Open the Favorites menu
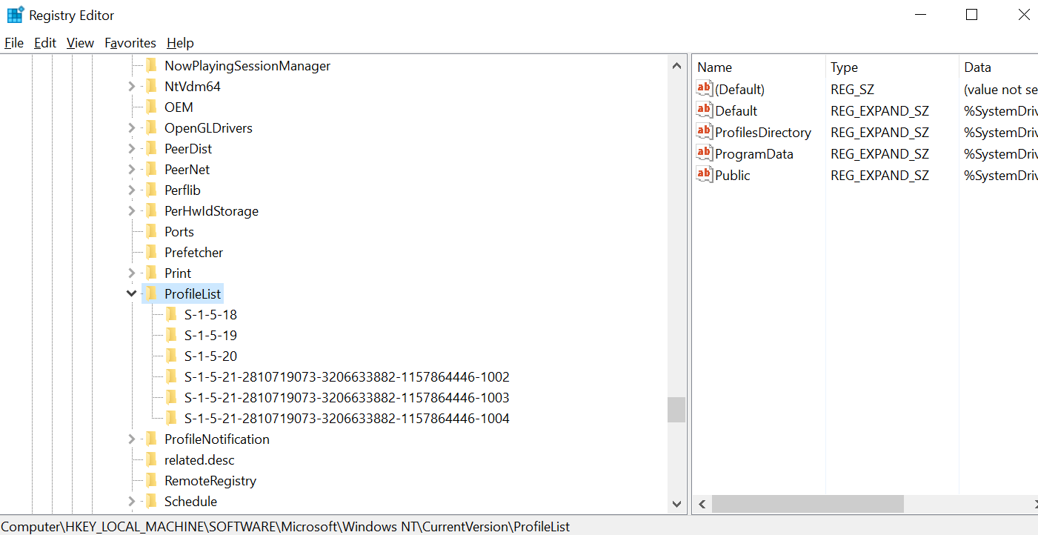Viewport: 1038px width, 535px height. [x=130, y=43]
